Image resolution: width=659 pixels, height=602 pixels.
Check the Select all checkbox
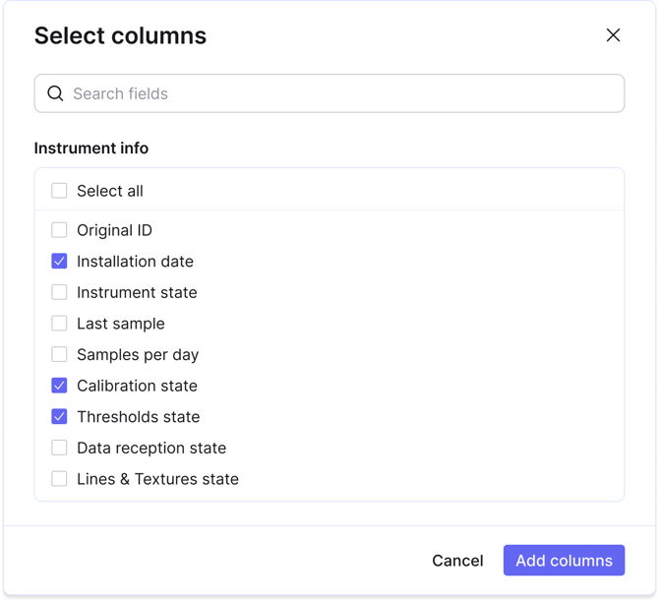pos(59,191)
